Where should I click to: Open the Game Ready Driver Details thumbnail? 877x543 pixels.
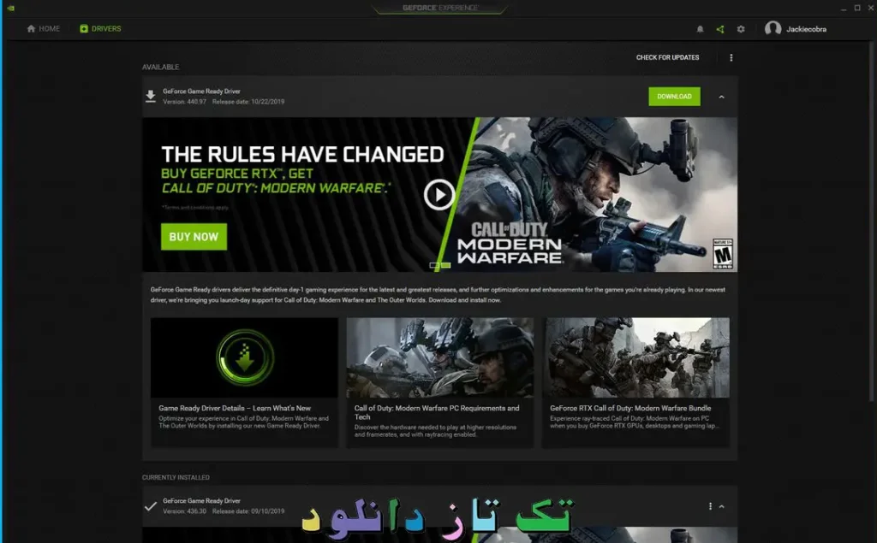(x=244, y=357)
